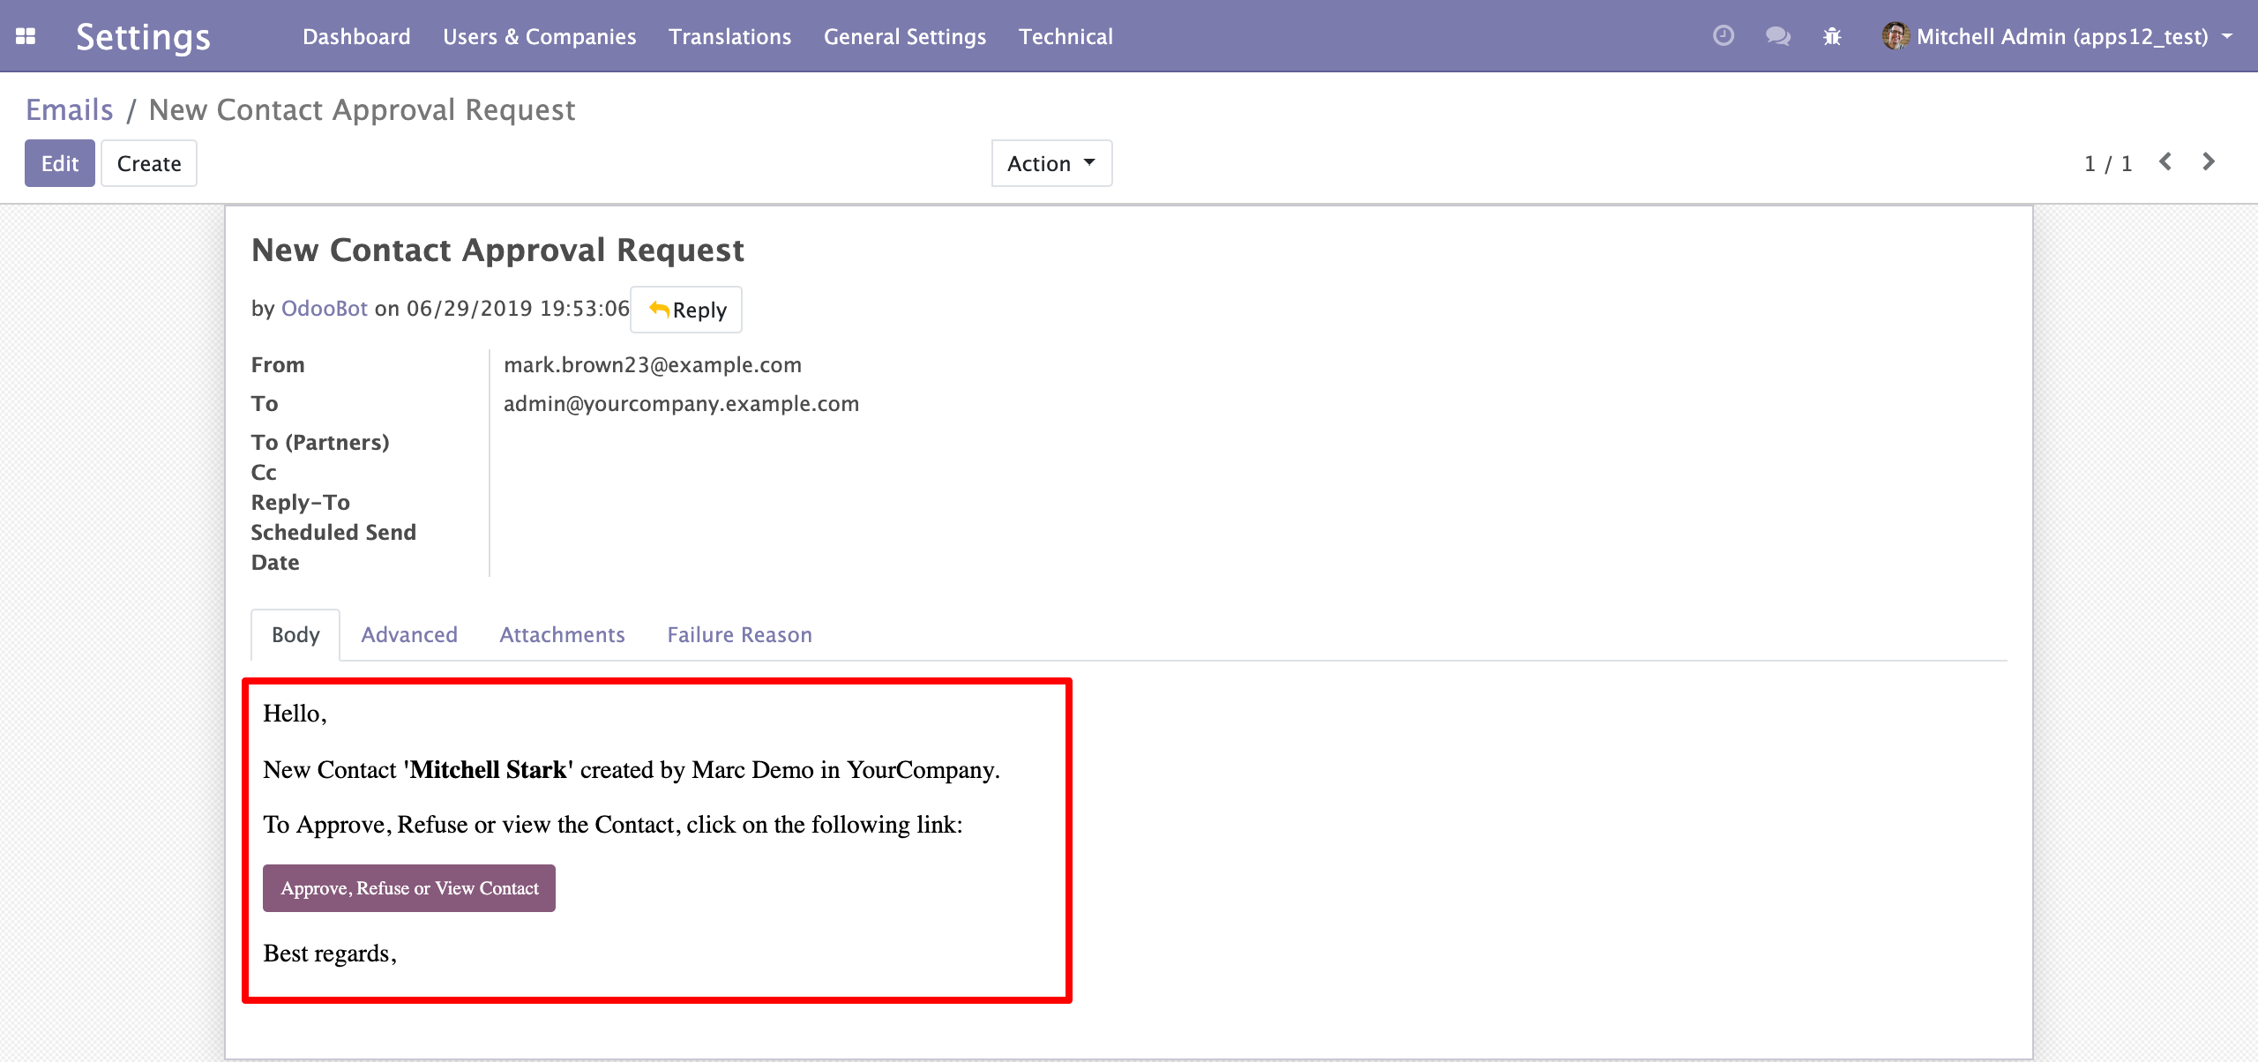Click the Reply arrow button

point(686,310)
